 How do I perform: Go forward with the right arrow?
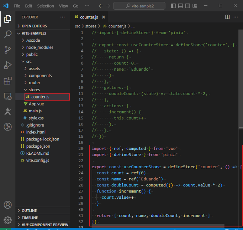108,6
